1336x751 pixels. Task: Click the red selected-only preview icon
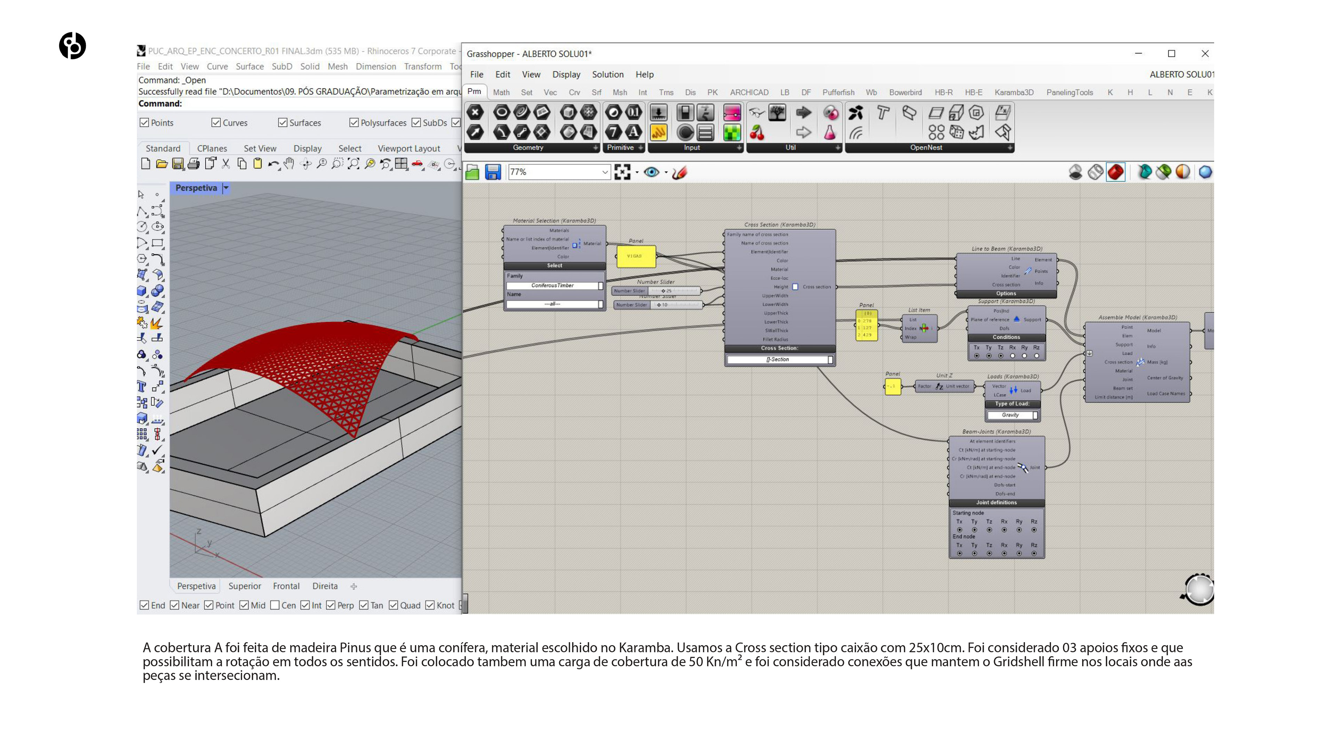(x=1115, y=172)
